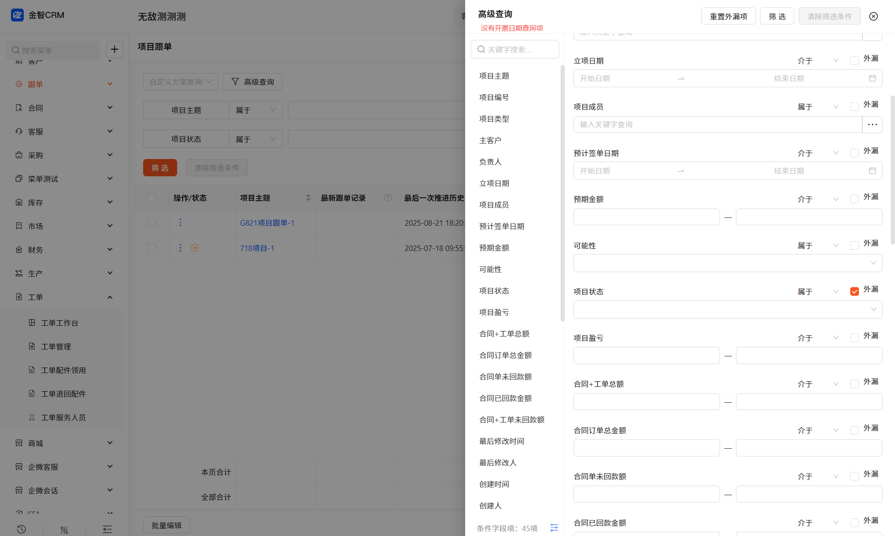Click the 重置外漏项 button
The image size is (895, 536).
[728, 16]
